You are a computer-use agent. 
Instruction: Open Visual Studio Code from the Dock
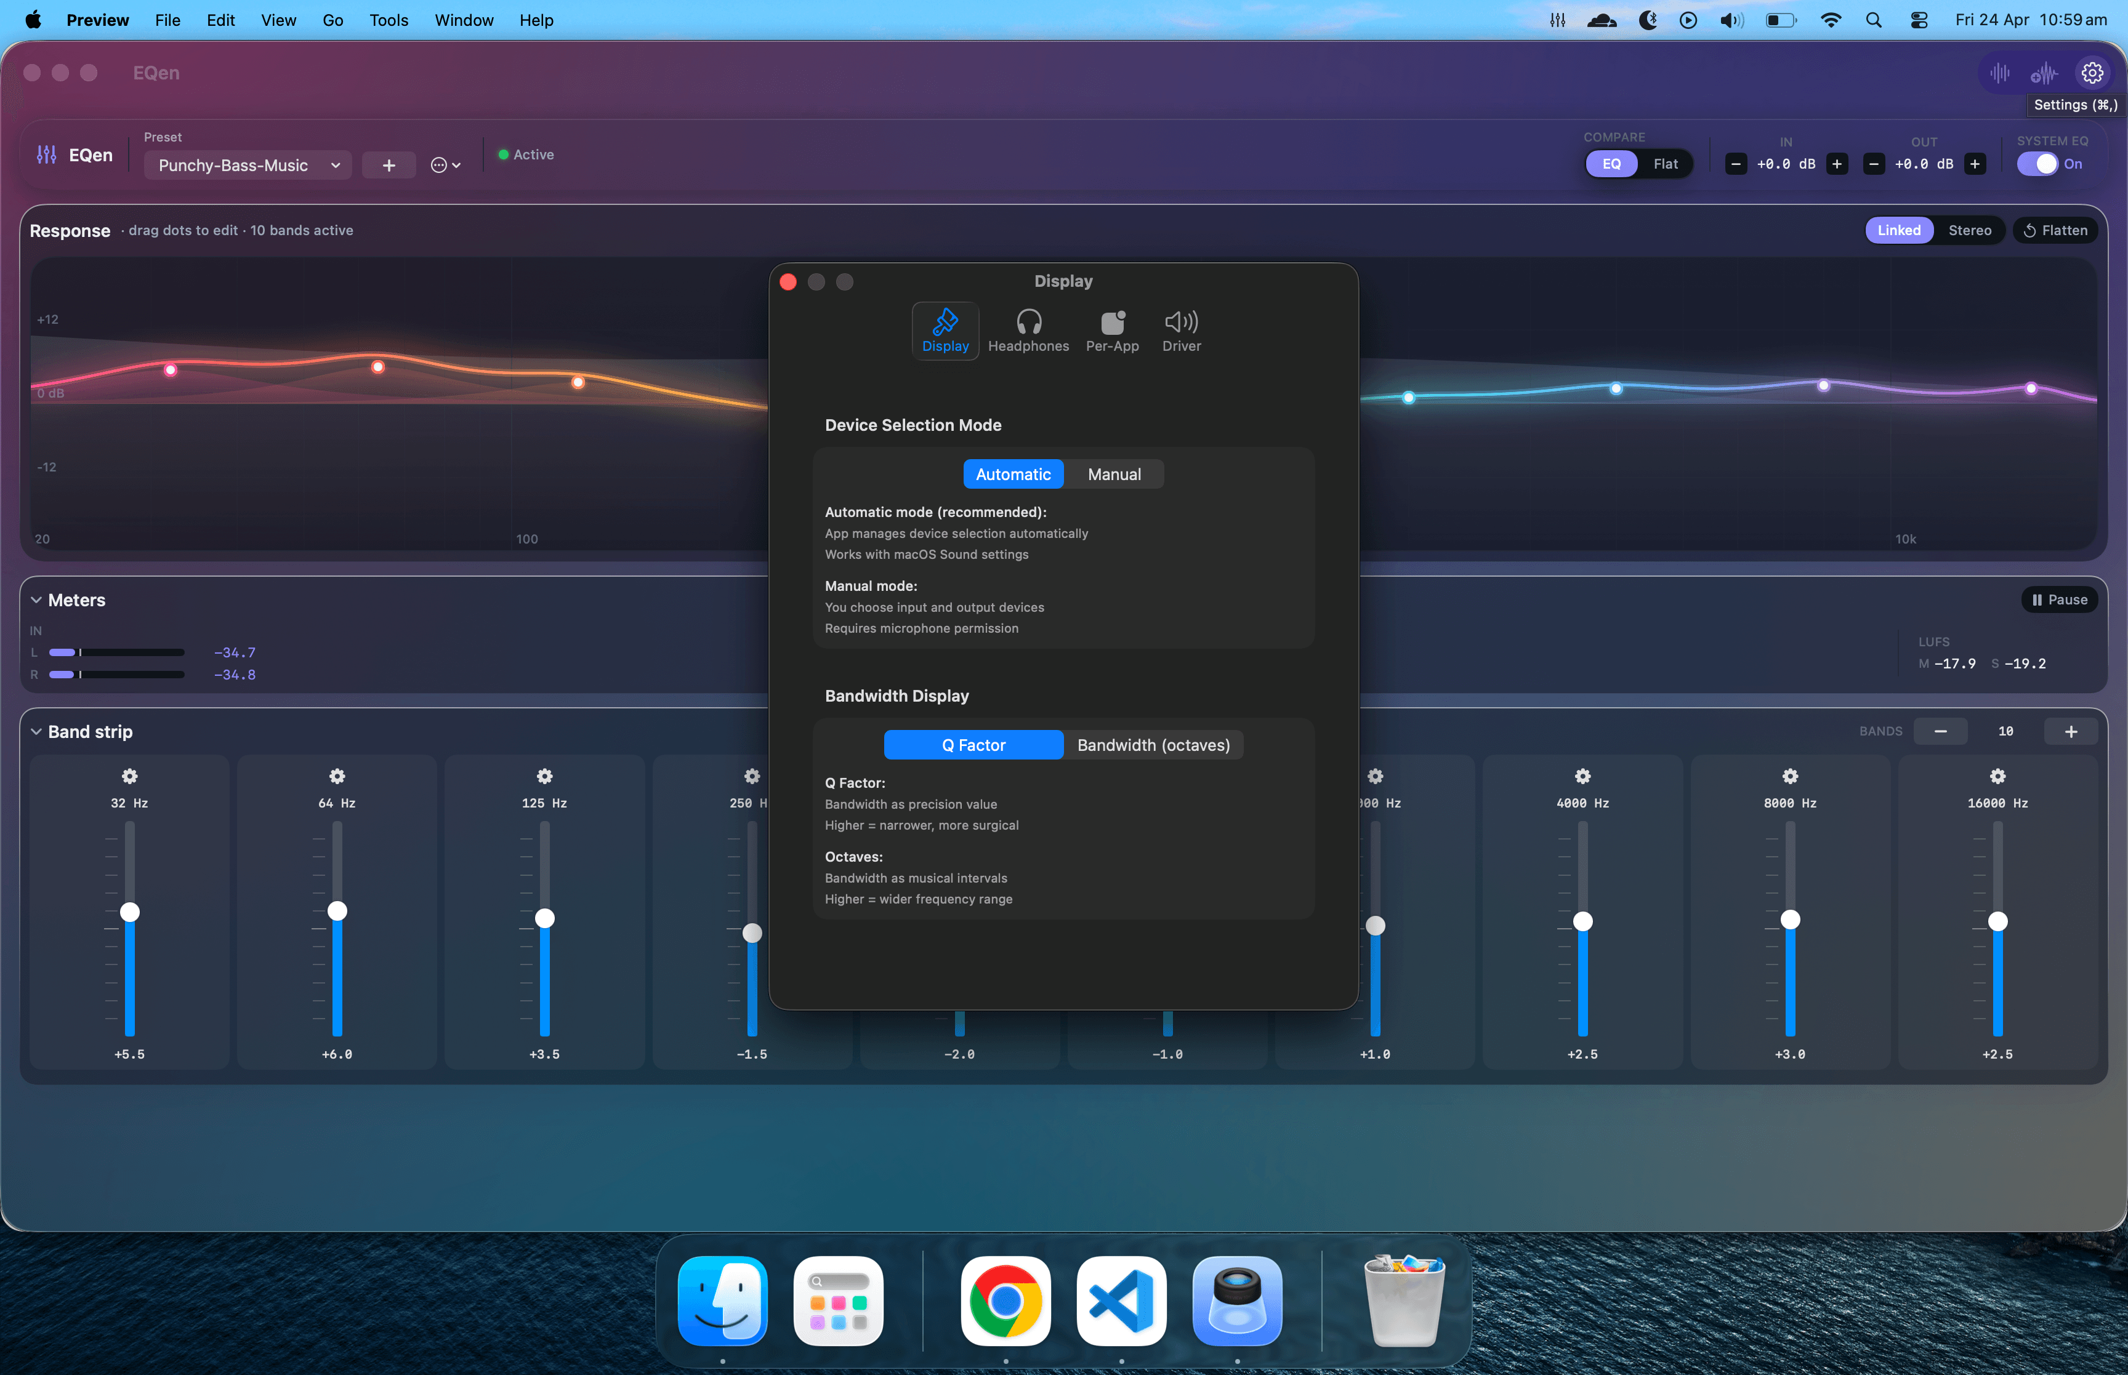[x=1121, y=1300]
